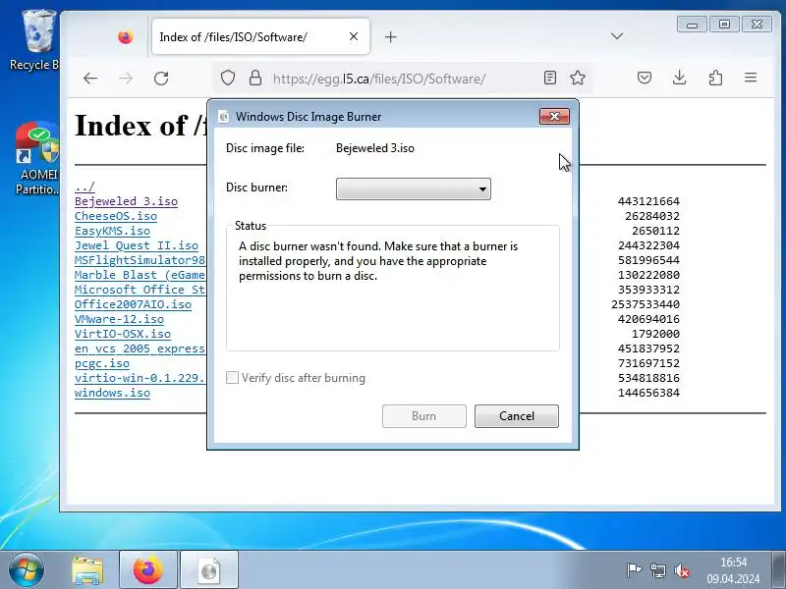The image size is (786, 589).
Task: Click the file size 2537533440
Action: pyautogui.click(x=646, y=304)
